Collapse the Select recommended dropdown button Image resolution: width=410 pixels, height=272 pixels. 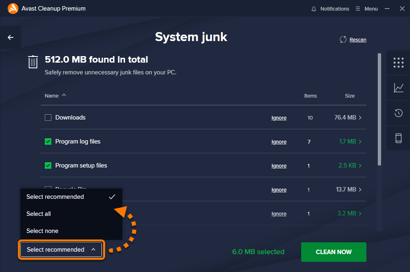(x=61, y=250)
